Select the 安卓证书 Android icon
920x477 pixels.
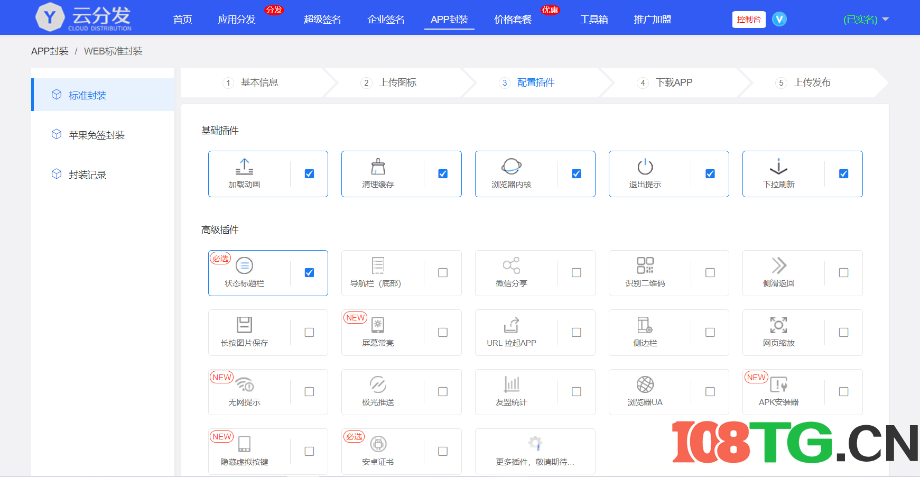point(378,444)
